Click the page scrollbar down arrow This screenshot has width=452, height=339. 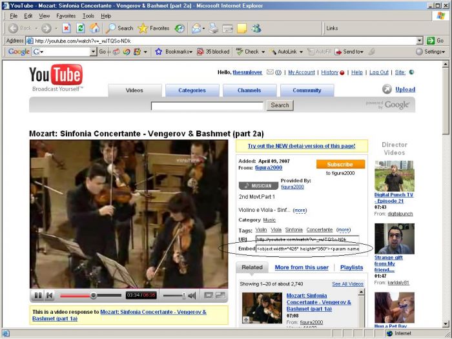446,324
